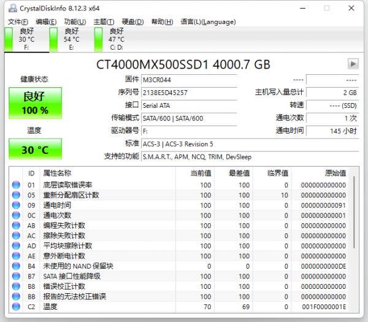The image size is (368, 322).
Task: Click status orb next to 温度 attribute C2
Action: (16, 307)
